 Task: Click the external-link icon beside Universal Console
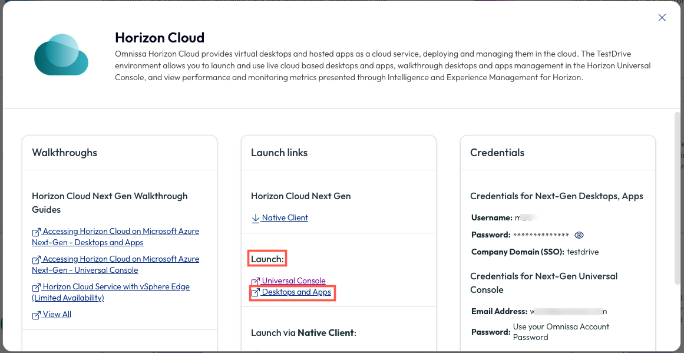(256, 282)
